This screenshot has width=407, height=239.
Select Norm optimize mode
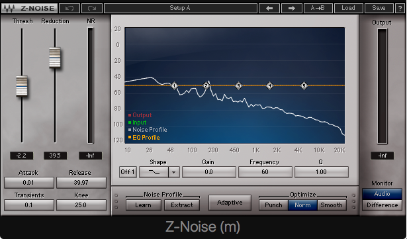click(x=302, y=205)
